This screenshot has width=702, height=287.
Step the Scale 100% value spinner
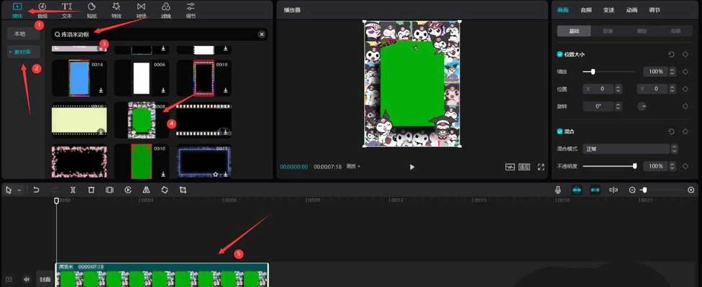click(x=672, y=72)
